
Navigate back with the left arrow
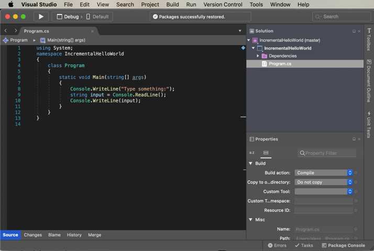(6, 31)
